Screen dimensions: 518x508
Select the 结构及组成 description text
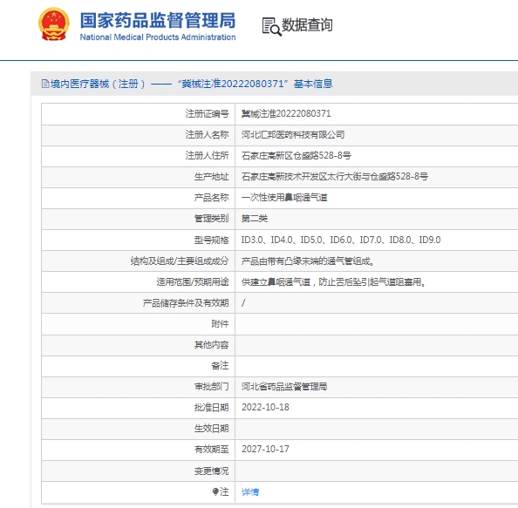[x=308, y=261]
